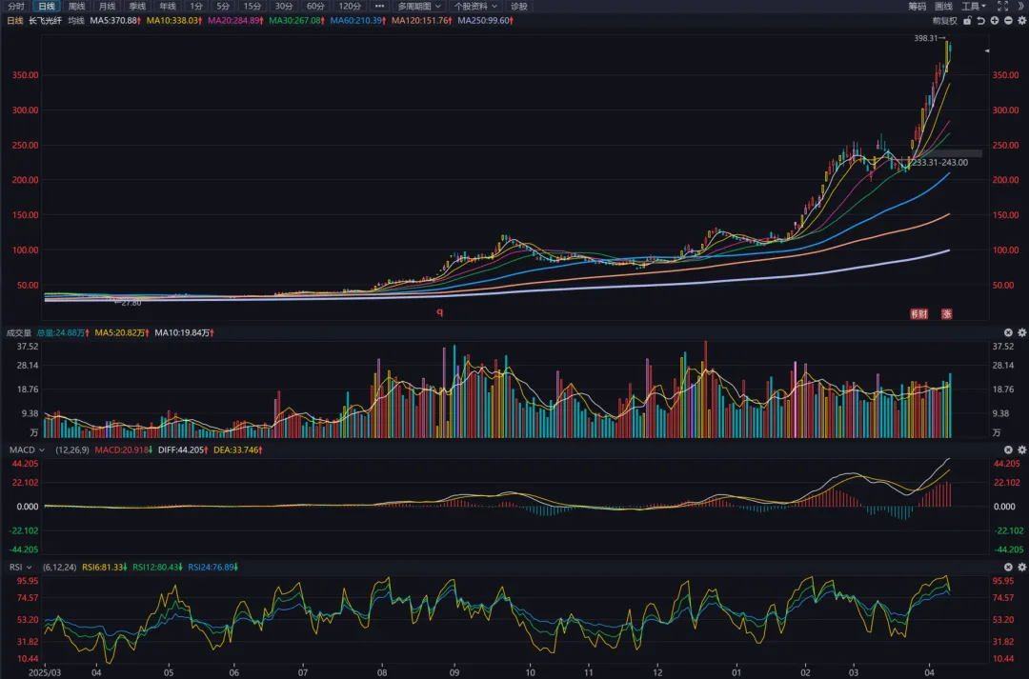Zoom out the K-line chart with minus icon

[x=1008, y=21]
